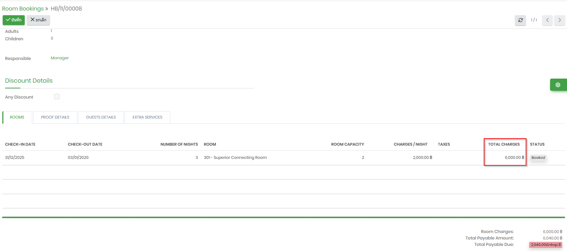This screenshot has width=567, height=251.
Task: Click the check-in date 31/12/2025 cell
Action: tap(15, 158)
